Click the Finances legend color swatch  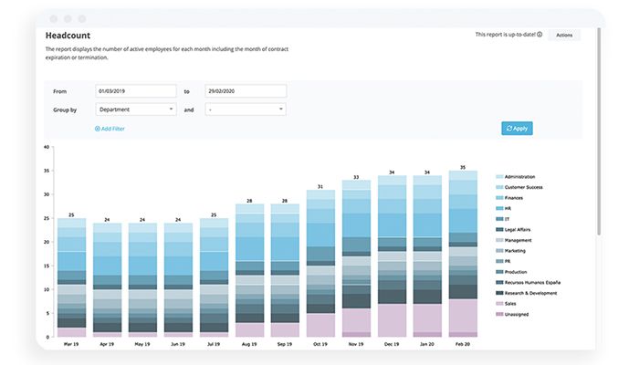499,198
